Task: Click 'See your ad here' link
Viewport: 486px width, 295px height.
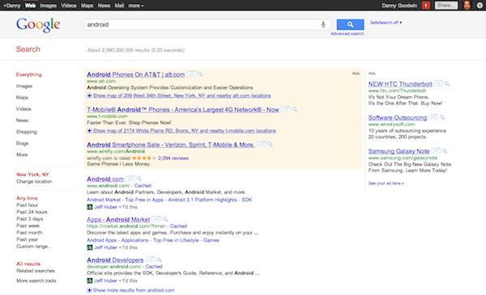Action: click(x=386, y=183)
